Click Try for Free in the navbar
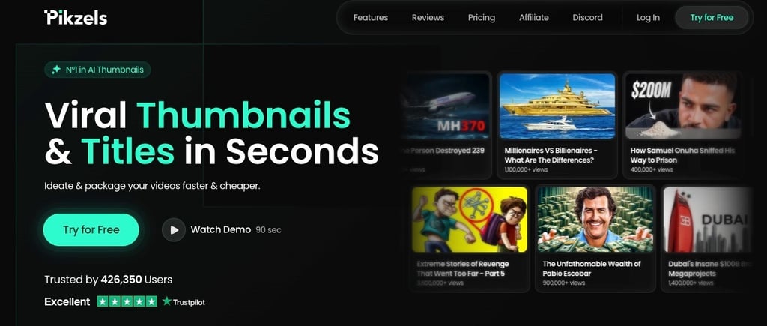The height and width of the screenshot is (326, 767). [x=712, y=18]
